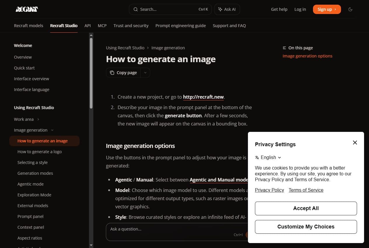Click the Recraft logo
The image size is (369, 248).
tap(27, 9)
